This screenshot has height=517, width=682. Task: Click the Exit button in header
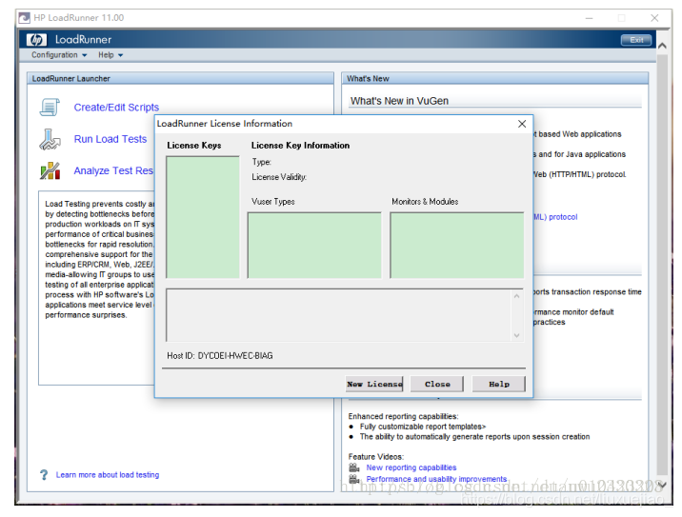(636, 40)
